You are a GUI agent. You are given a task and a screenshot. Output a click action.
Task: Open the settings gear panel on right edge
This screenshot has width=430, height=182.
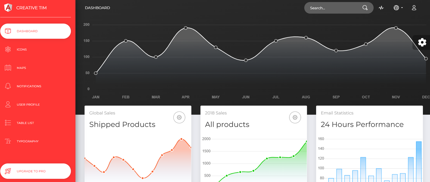click(x=422, y=42)
